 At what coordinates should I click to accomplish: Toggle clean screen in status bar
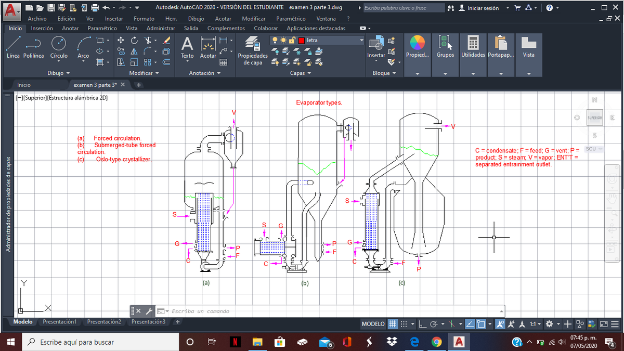603,324
